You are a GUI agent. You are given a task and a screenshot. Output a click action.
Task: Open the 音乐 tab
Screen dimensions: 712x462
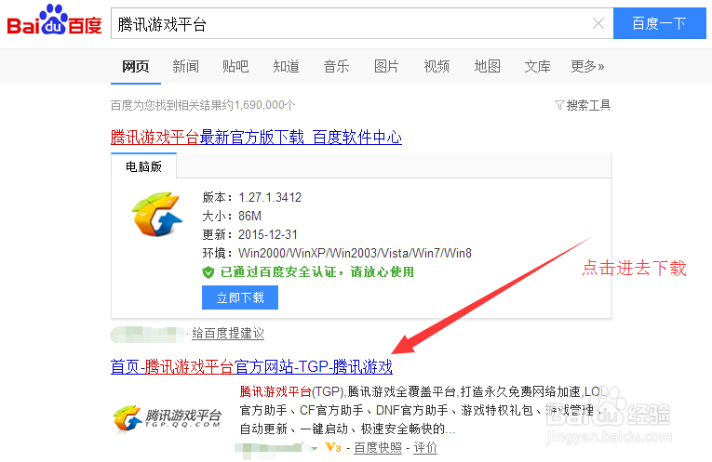click(x=337, y=67)
